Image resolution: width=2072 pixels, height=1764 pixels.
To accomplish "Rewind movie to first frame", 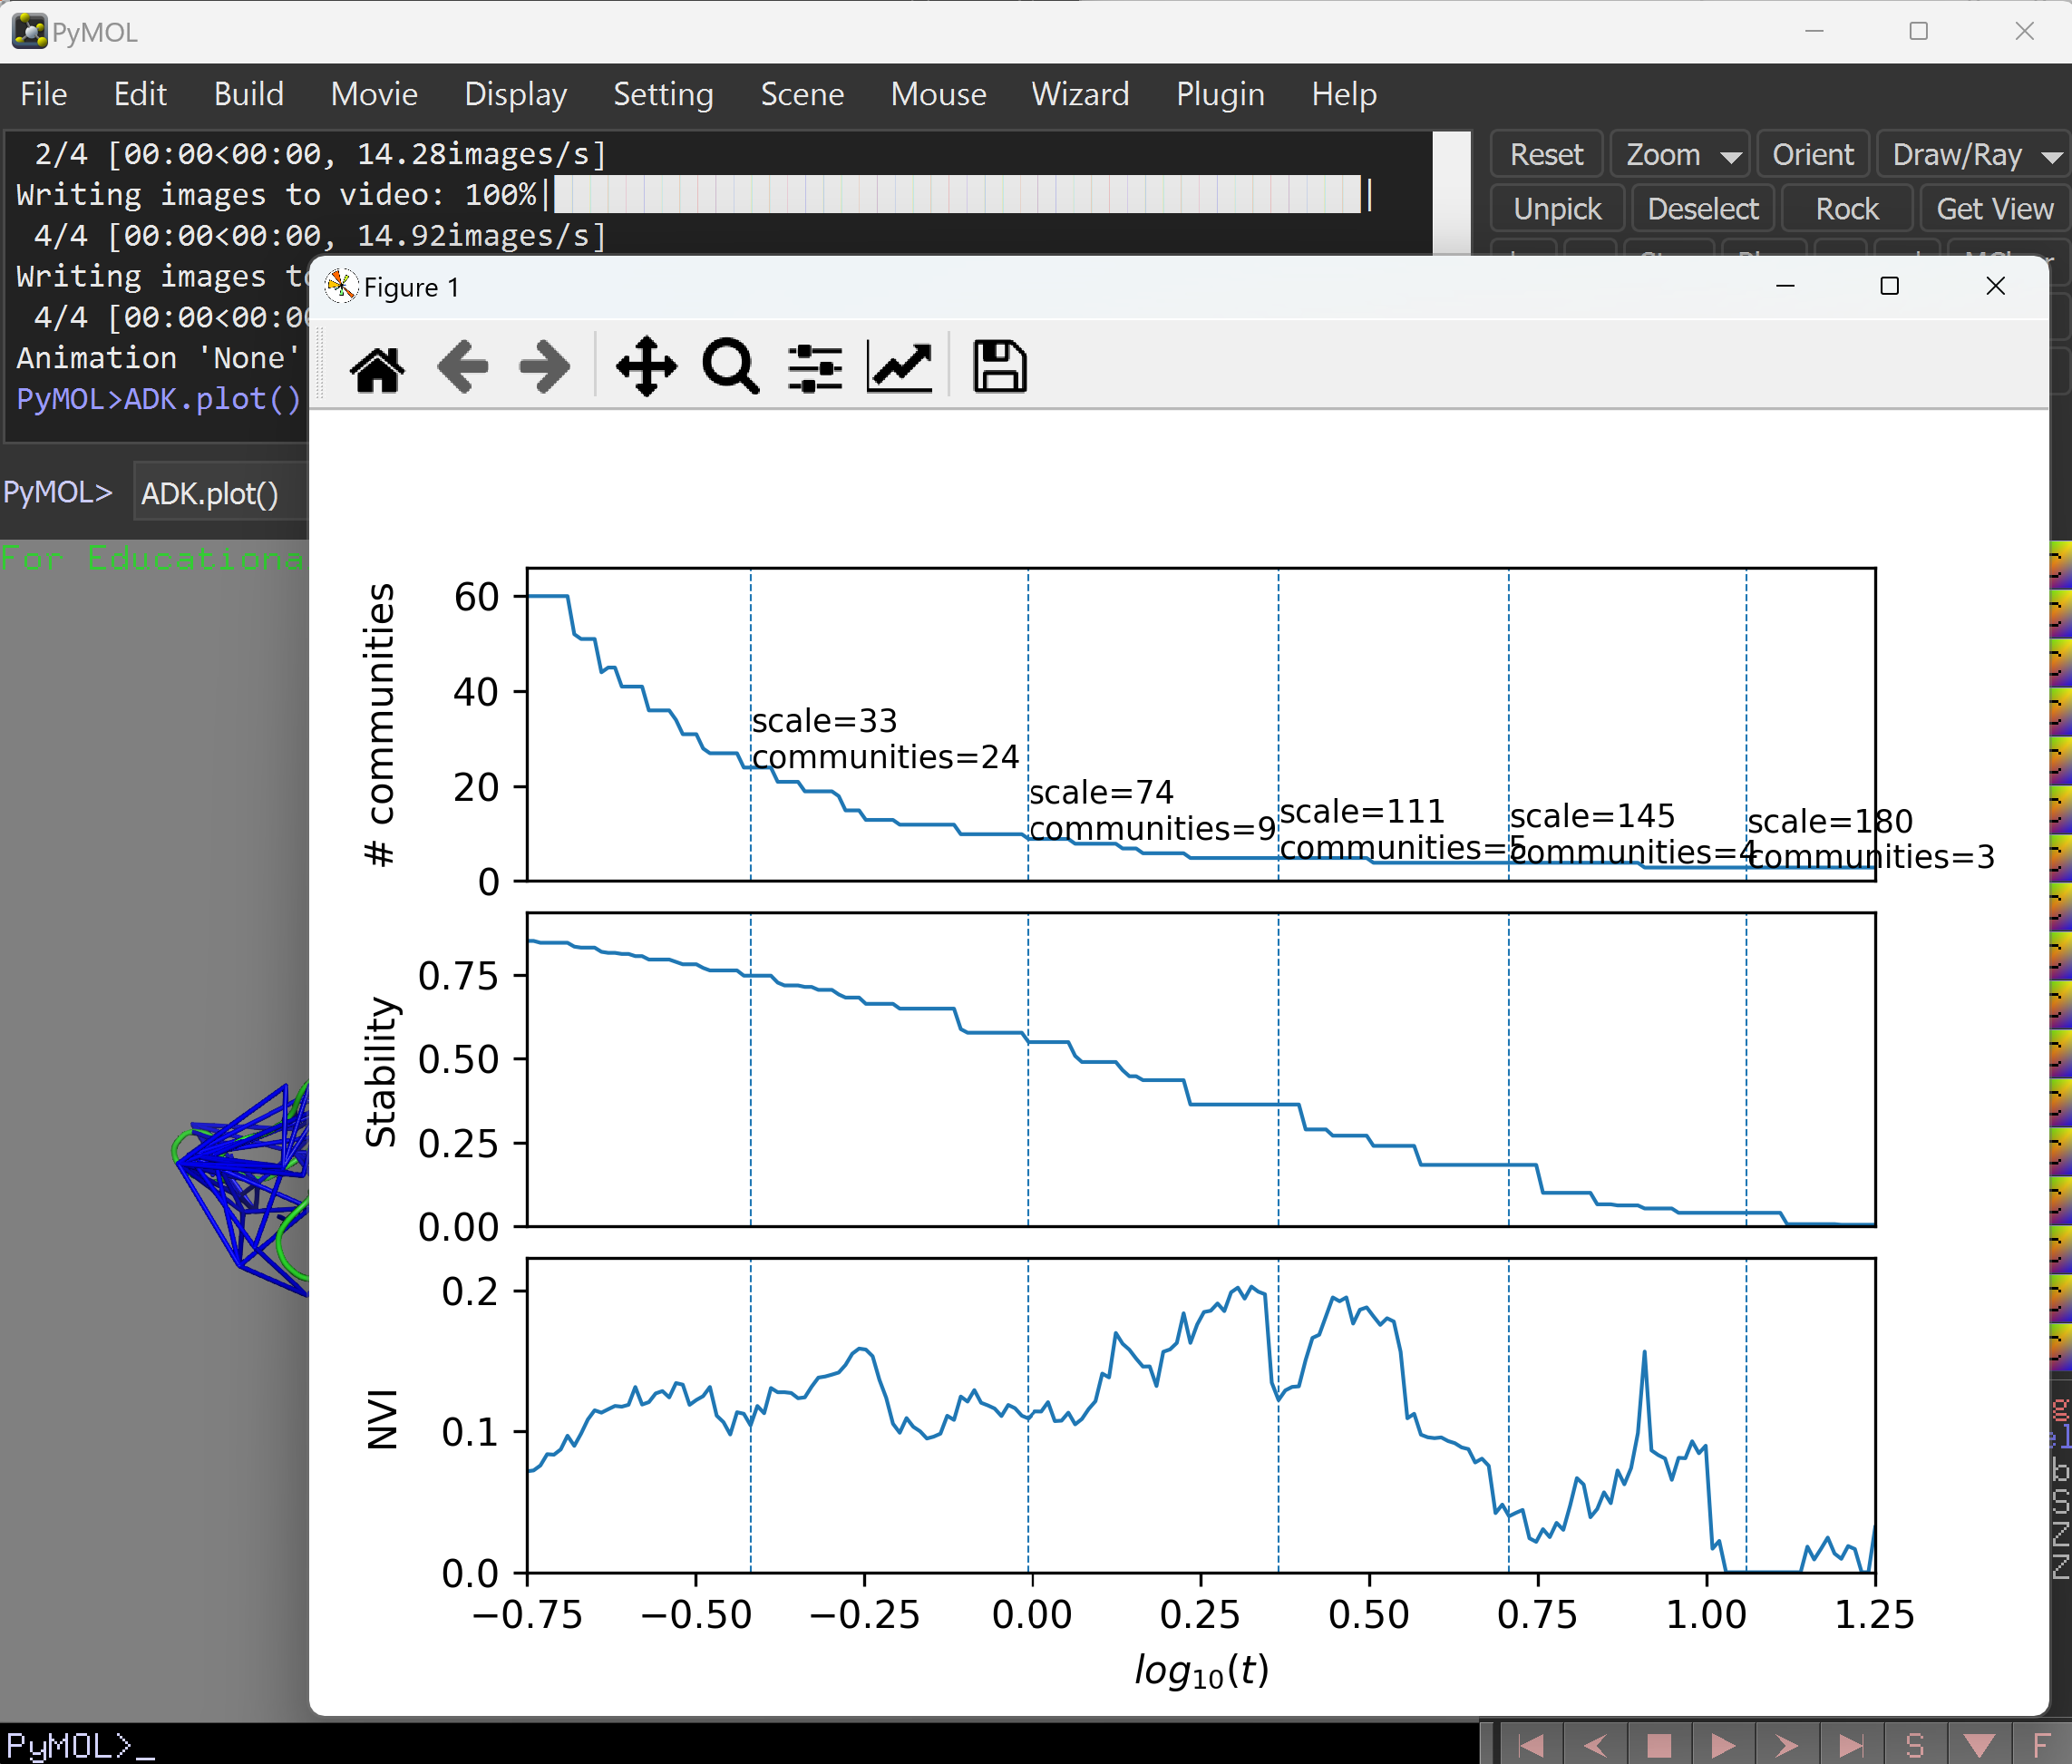I will [1531, 1745].
